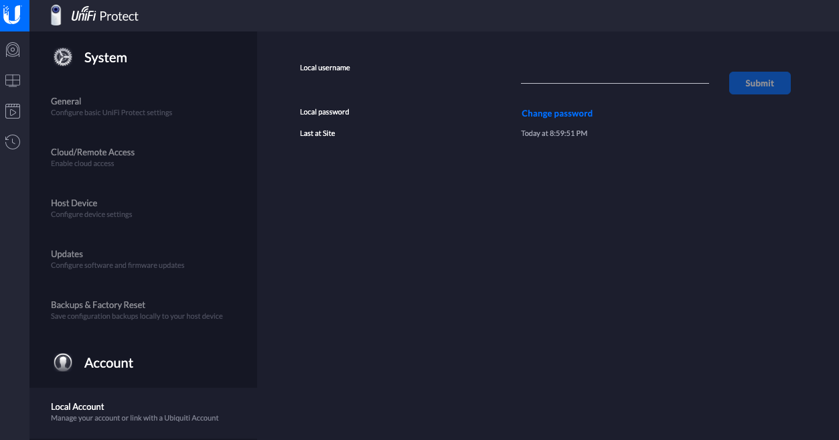Screen dimensions: 839x440
Task: Select Backups & Factory Reset
Action: pyautogui.click(x=98, y=305)
